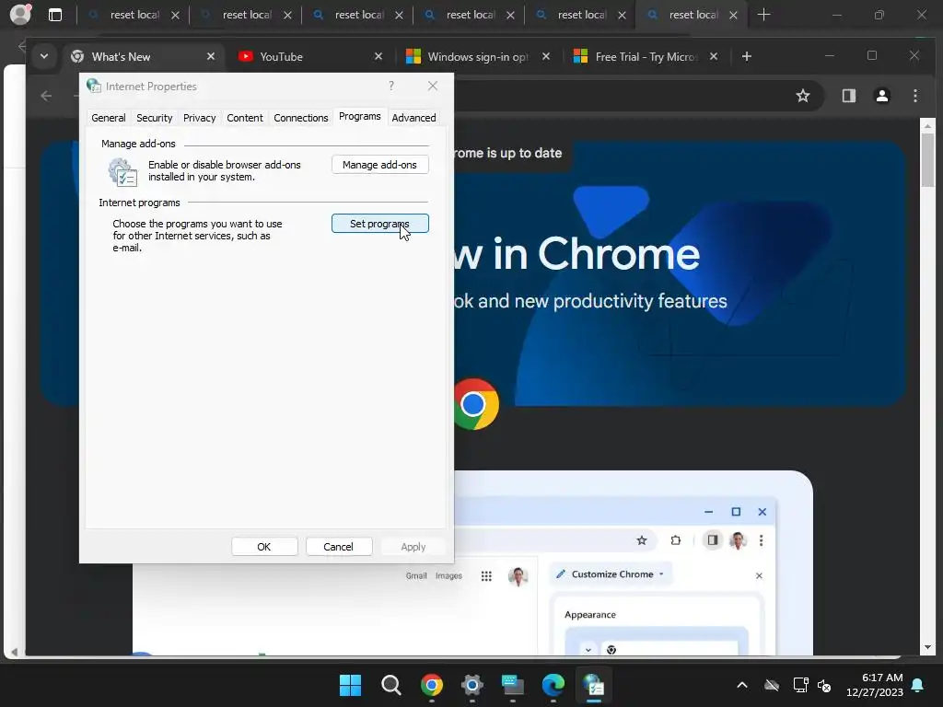Viewport: 943px width, 707px height.
Task: Click the Gmail link in the illustration
Action: (416, 576)
